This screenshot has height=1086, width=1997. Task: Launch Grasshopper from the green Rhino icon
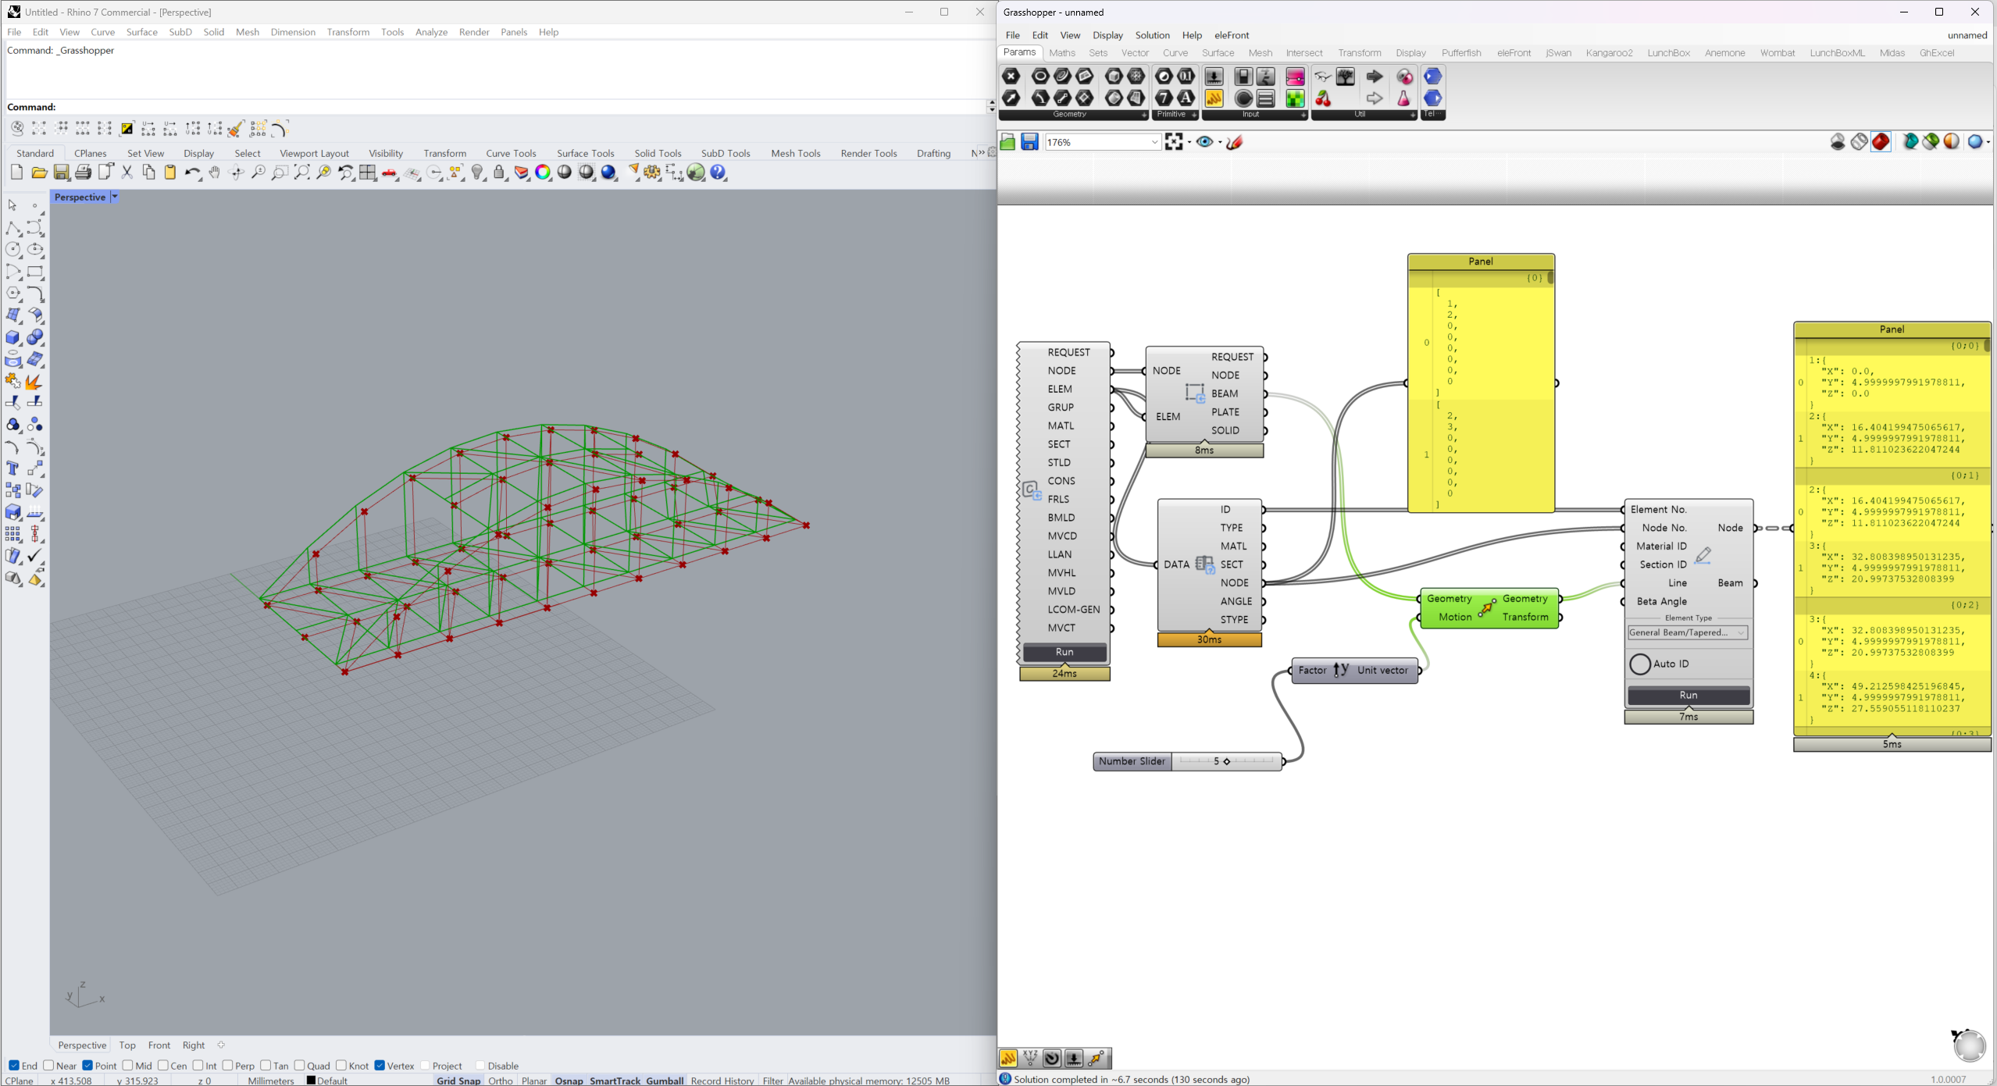696,173
